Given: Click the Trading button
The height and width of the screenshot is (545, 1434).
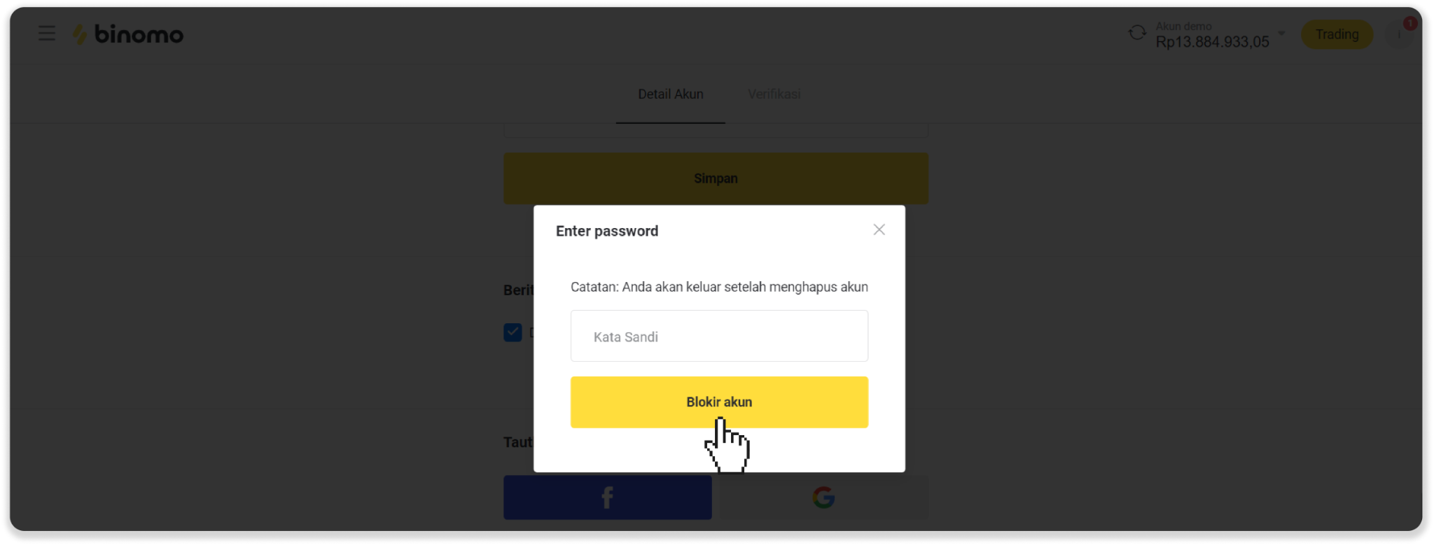Looking at the screenshot, I should 1337,34.
